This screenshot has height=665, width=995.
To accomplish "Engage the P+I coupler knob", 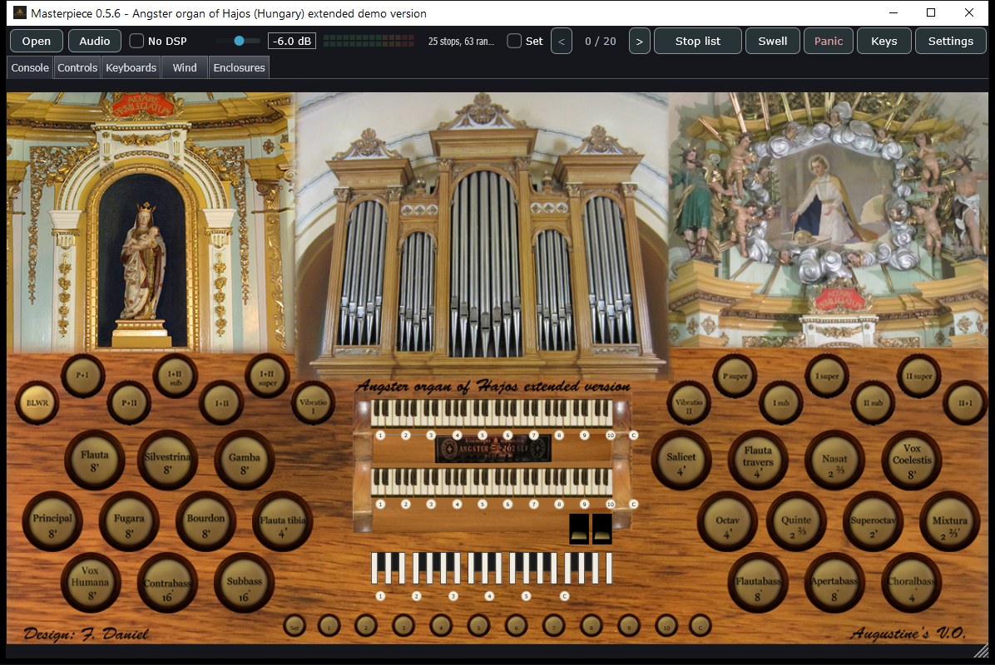I will pos(83,375).
